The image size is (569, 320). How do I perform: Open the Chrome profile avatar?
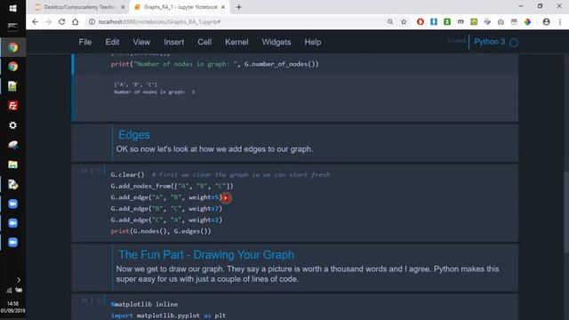click(546, 21)
